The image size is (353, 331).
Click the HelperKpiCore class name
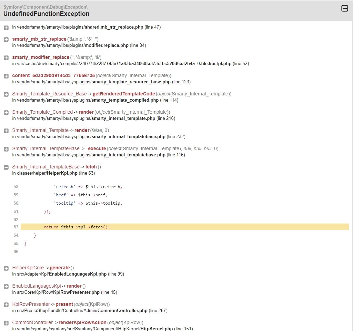pos(28,268)
